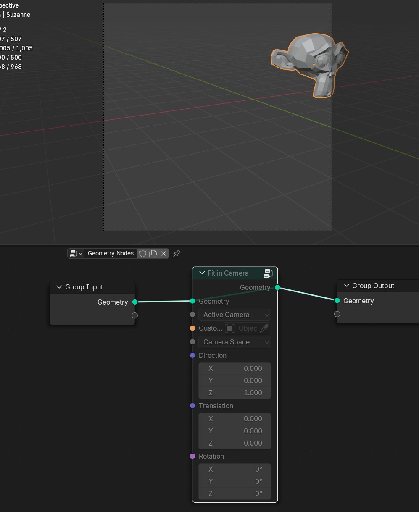The image size is (419, 512).
Task: Click Direction Y value field
Action: click(235, 381)
